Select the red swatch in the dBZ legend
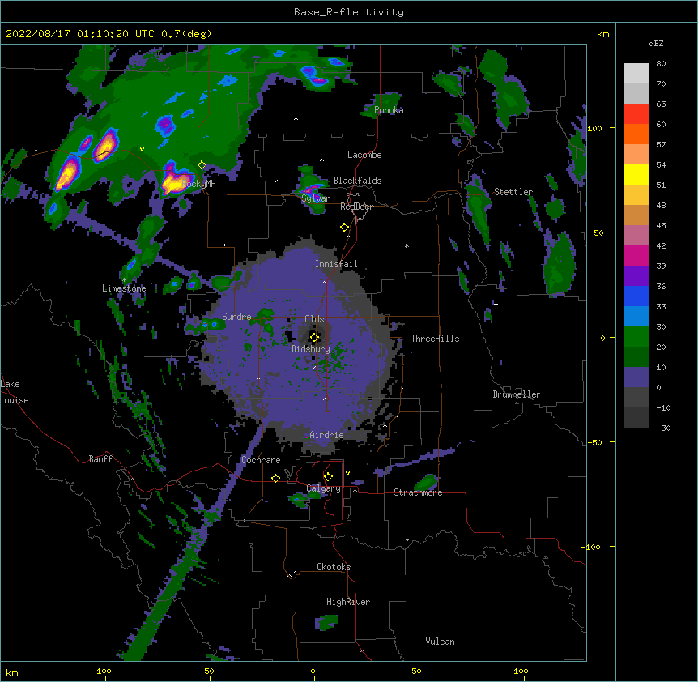The image size is (698, 682). [x=636, y=113]
